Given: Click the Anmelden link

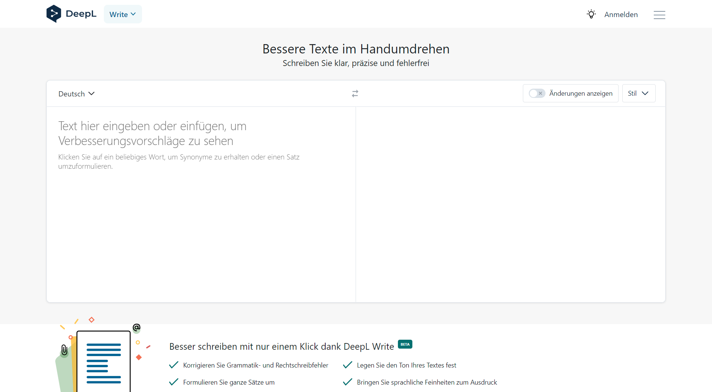Looking at the screenshot, I should [621, 14].
